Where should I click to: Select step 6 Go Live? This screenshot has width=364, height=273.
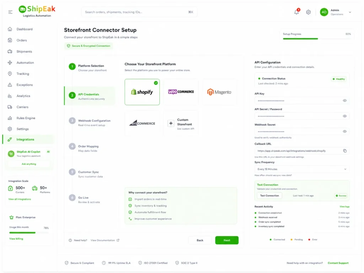point(89,200)
